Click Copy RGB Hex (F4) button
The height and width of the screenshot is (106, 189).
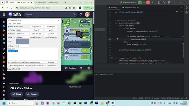[x=37, y=37]
